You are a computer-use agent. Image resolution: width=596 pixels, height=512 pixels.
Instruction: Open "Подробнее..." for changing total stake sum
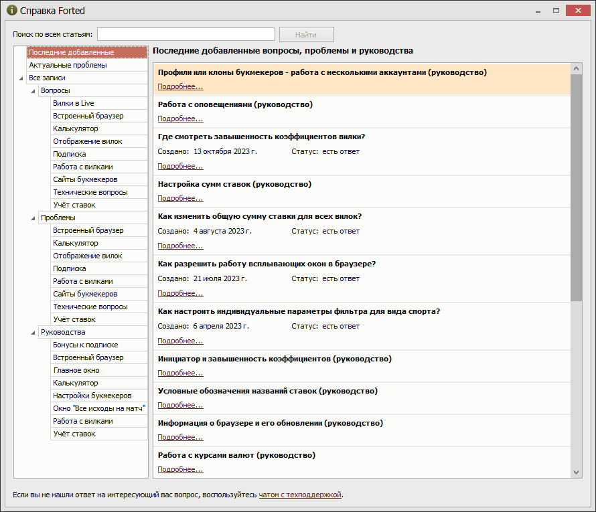coord(181,246)
